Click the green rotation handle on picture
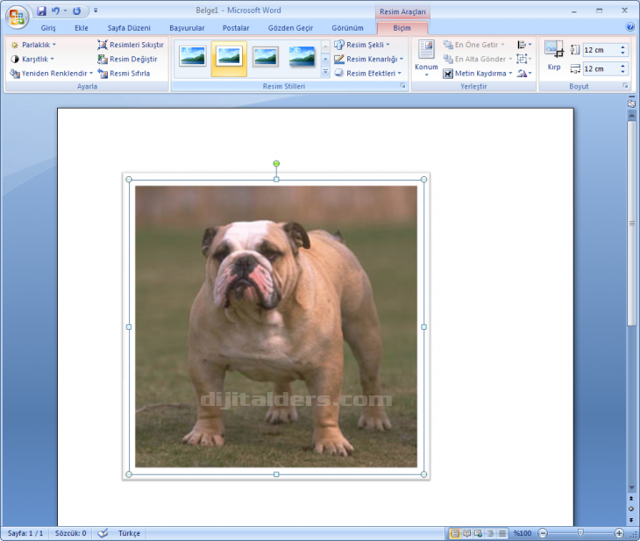This screenshot has height=541, width=640. coord(276,163)
